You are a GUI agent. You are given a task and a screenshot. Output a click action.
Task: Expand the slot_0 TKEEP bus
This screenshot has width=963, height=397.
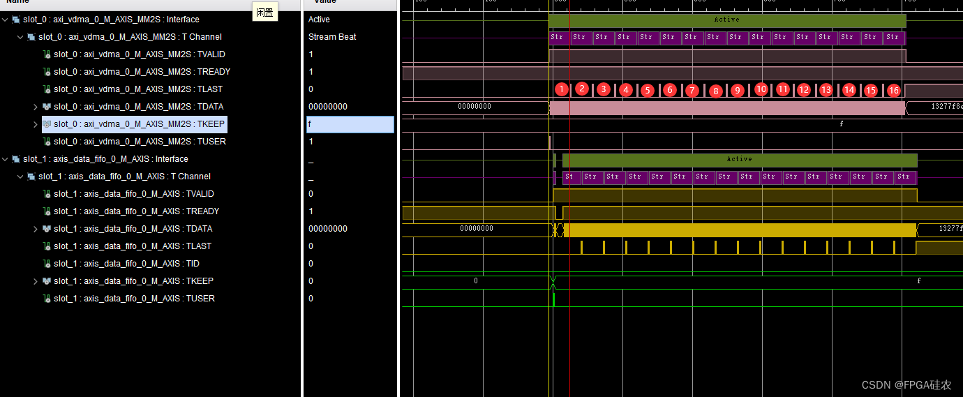click(x=36, y=124)
